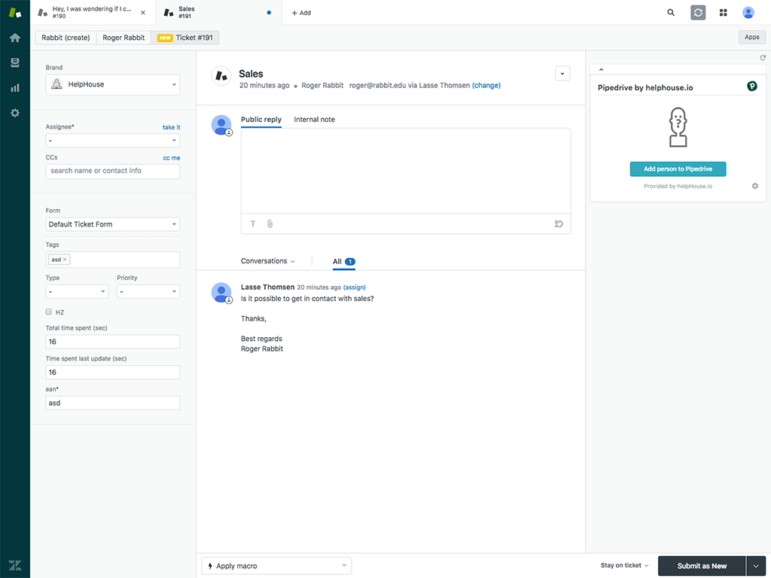Open the Brand HelpHouse dropdown
The width and height of the screenshot is (771, 578).
[113, 84]
